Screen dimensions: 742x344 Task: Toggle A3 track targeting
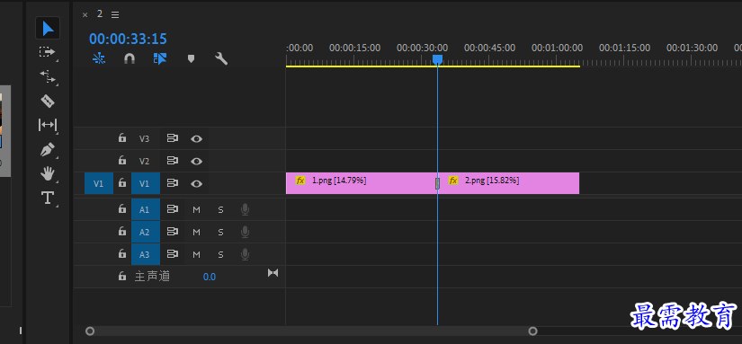146,255
